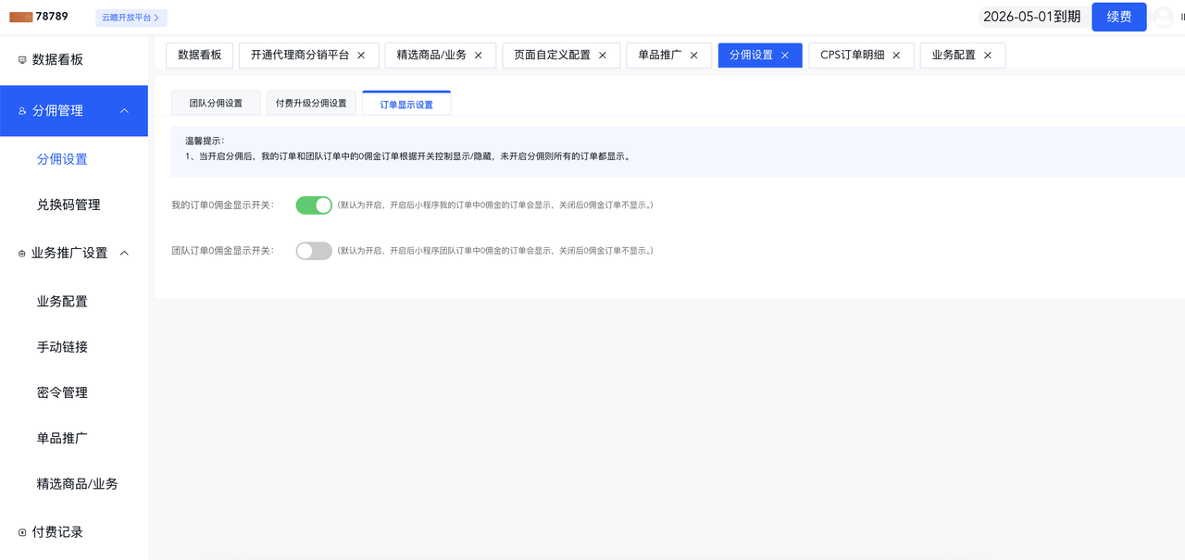Click the 业务推广设置 sidebar icon

tap(22, 254)
